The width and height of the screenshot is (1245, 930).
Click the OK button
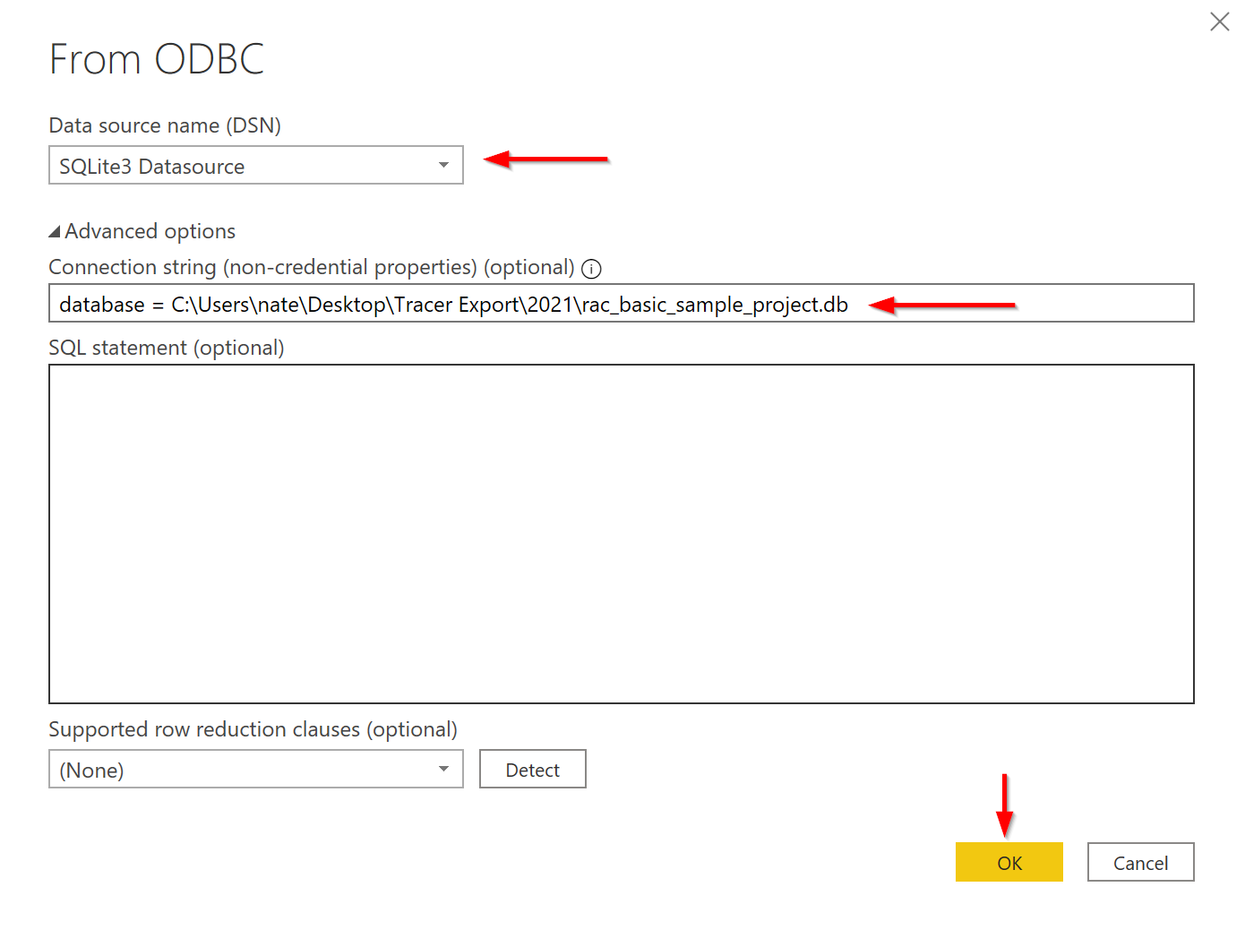(1009, 862)
